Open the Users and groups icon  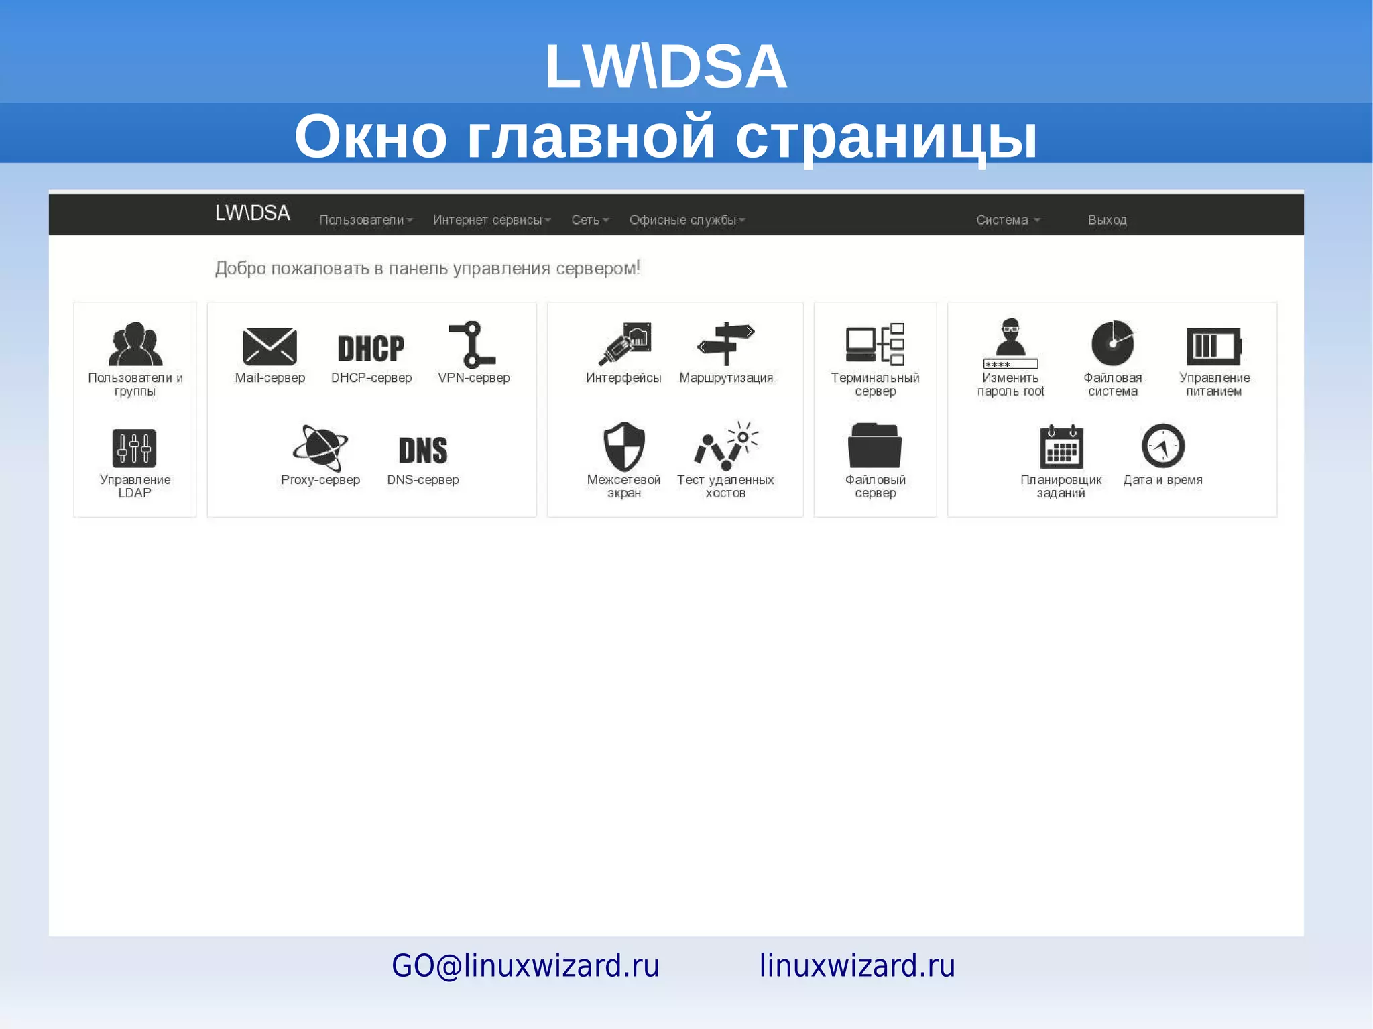tap(135, 343)
